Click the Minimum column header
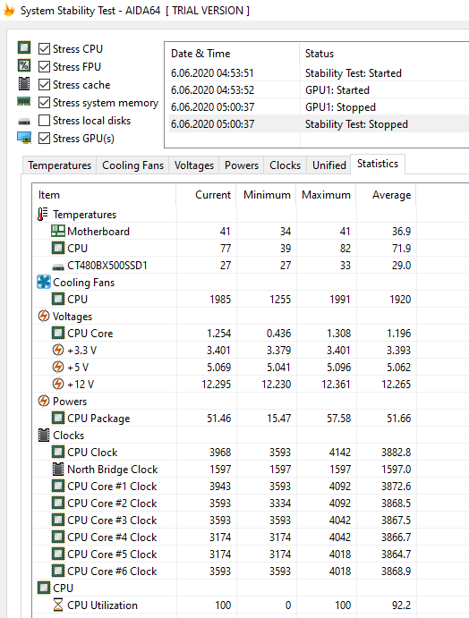 pos(266,195)
